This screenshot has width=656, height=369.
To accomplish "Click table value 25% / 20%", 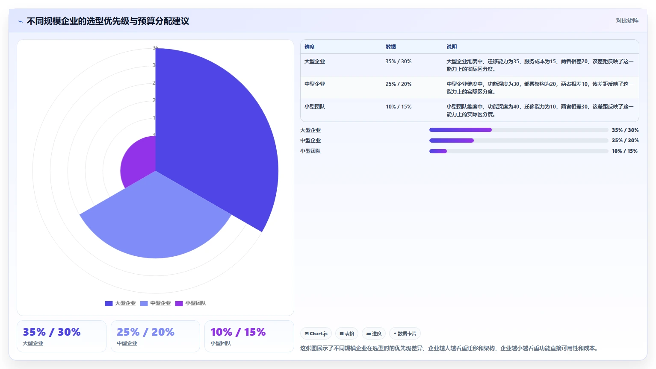I will coord(399,84).
